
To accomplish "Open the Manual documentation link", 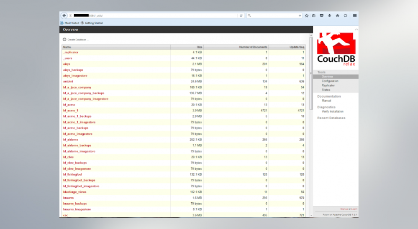I will 326,101.
